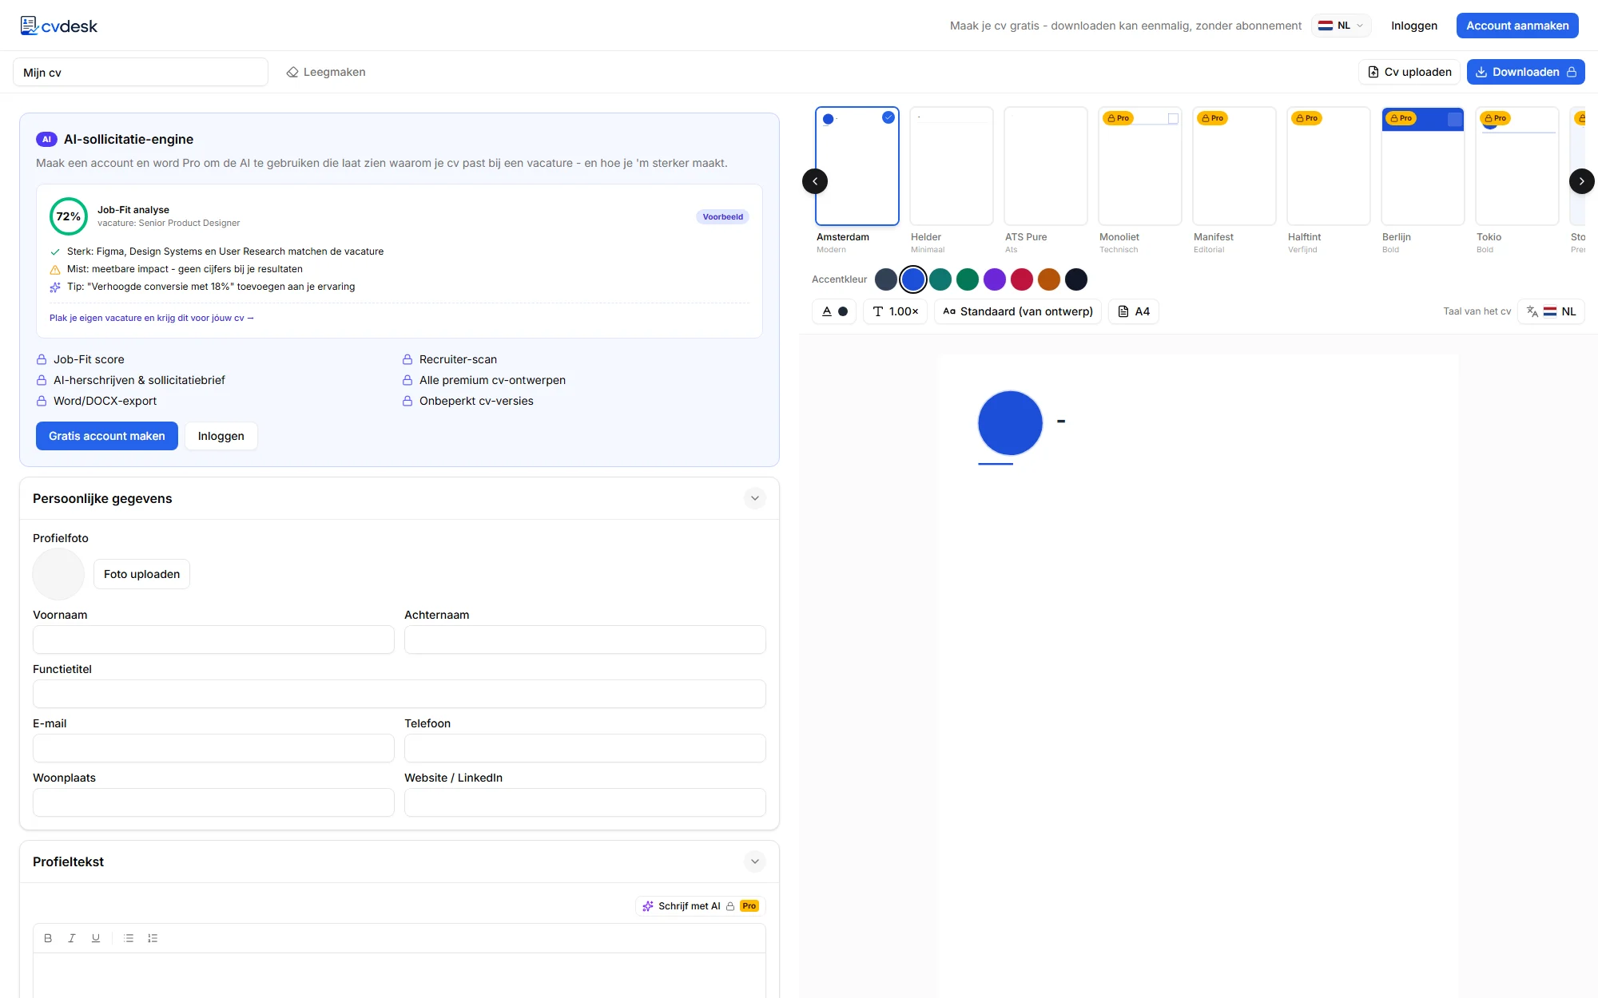
Task: Click the cvdesk logo
Action: pyautogui.click(x=58, y=26)
